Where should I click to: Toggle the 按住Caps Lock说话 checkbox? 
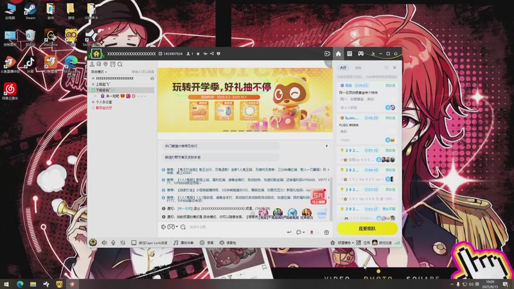tap(134, 243)
